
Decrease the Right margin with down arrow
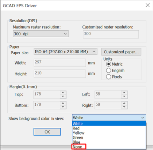click(124, 107)
